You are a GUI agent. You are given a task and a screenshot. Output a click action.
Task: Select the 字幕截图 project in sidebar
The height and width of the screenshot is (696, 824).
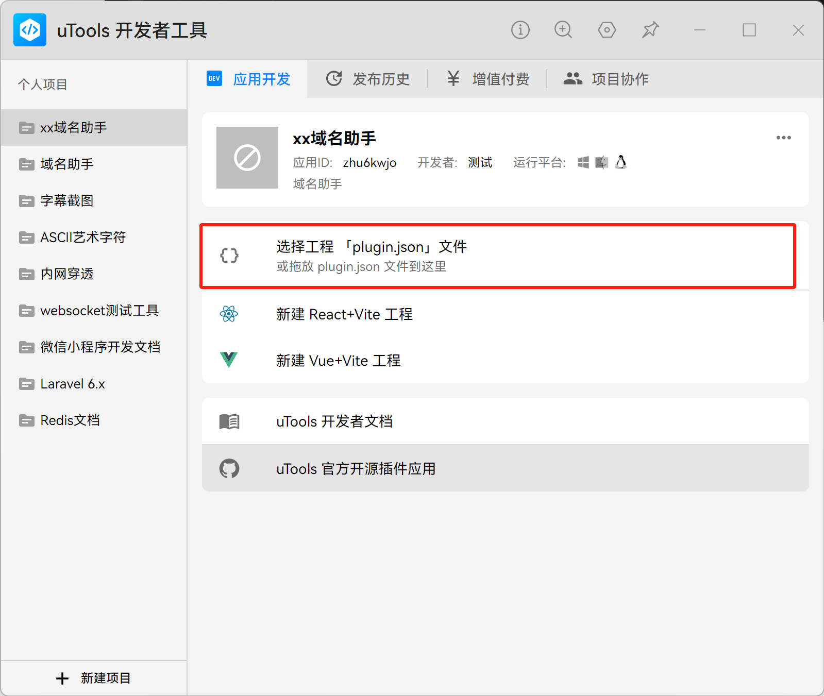67,201
